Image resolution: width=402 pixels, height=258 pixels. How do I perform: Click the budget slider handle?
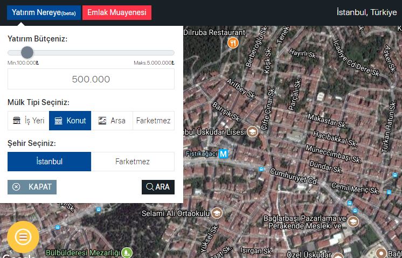(x=27, y=53)
